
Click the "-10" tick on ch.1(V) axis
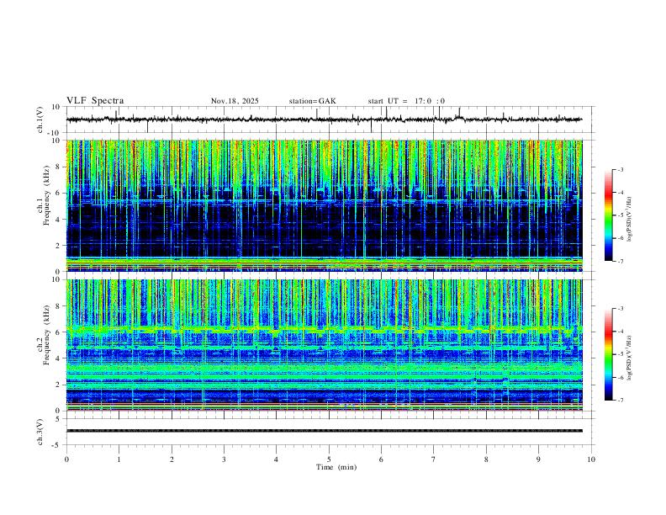click(x=55, y=133)
